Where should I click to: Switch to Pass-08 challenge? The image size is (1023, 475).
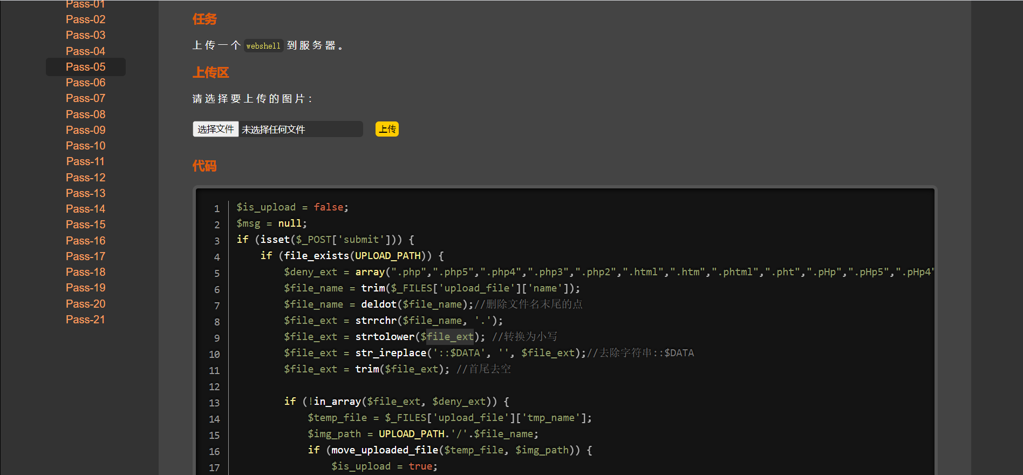click(x=85, y=114)
